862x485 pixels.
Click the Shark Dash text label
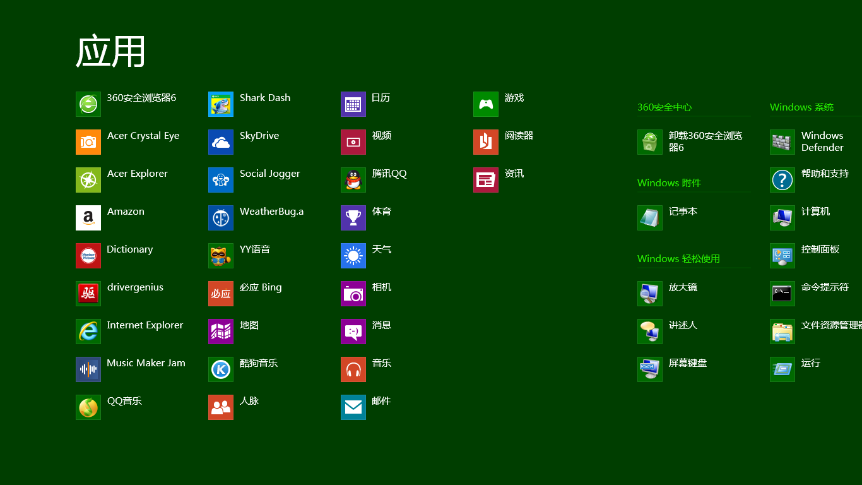265,98
